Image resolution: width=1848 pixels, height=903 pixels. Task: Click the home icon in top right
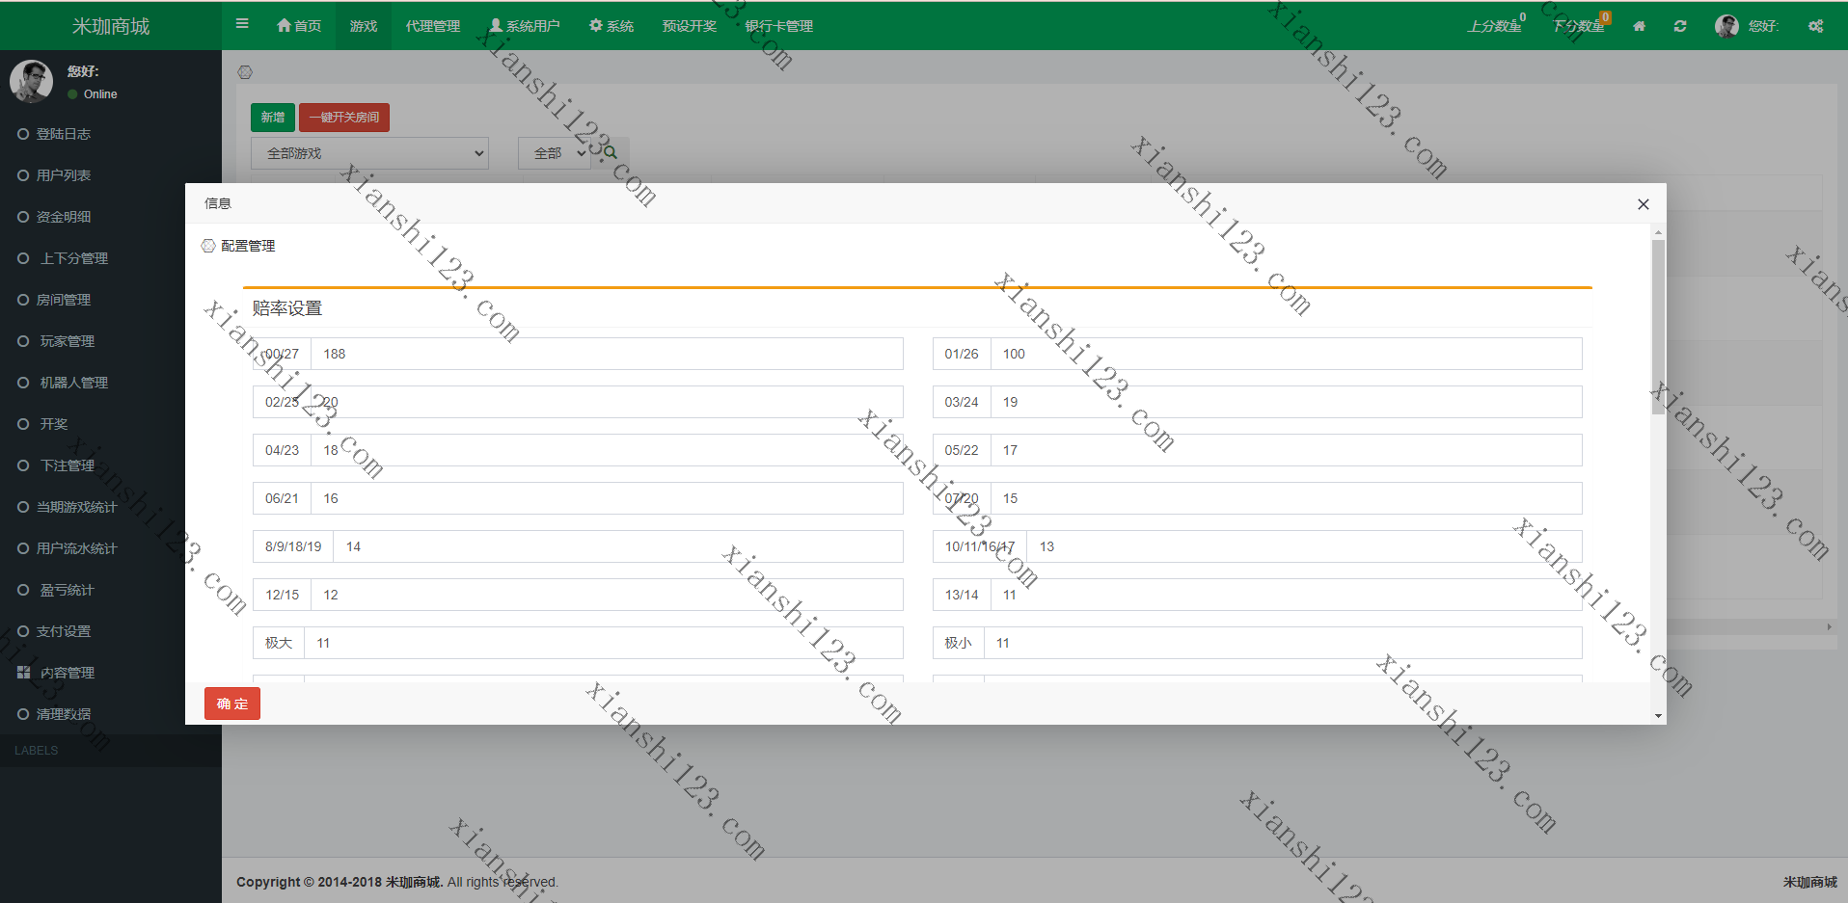[x=1639, y=26]
